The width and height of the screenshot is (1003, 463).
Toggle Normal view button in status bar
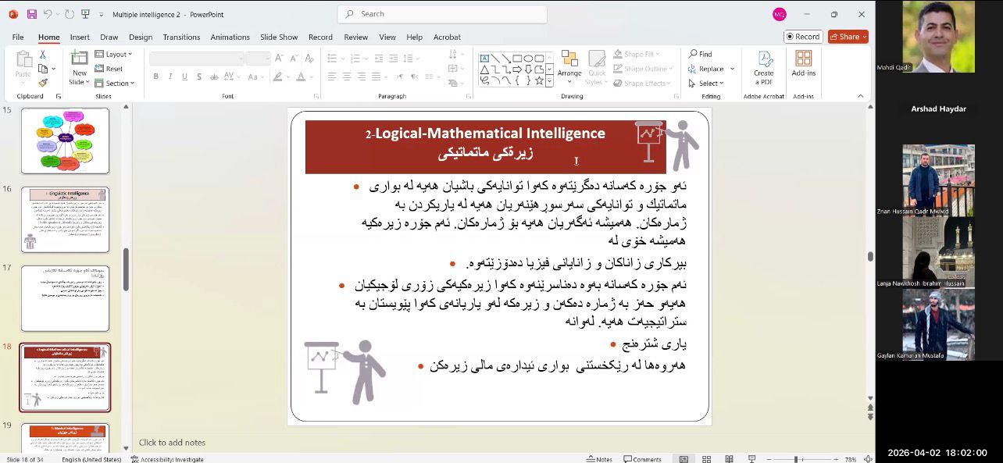(684, 459)
